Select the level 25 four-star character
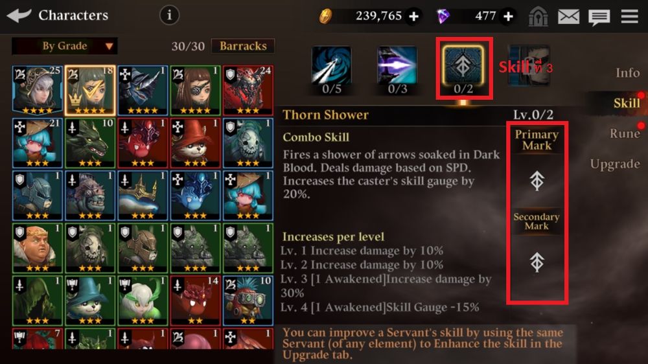The image size is (648, 364). pos(37,90)
